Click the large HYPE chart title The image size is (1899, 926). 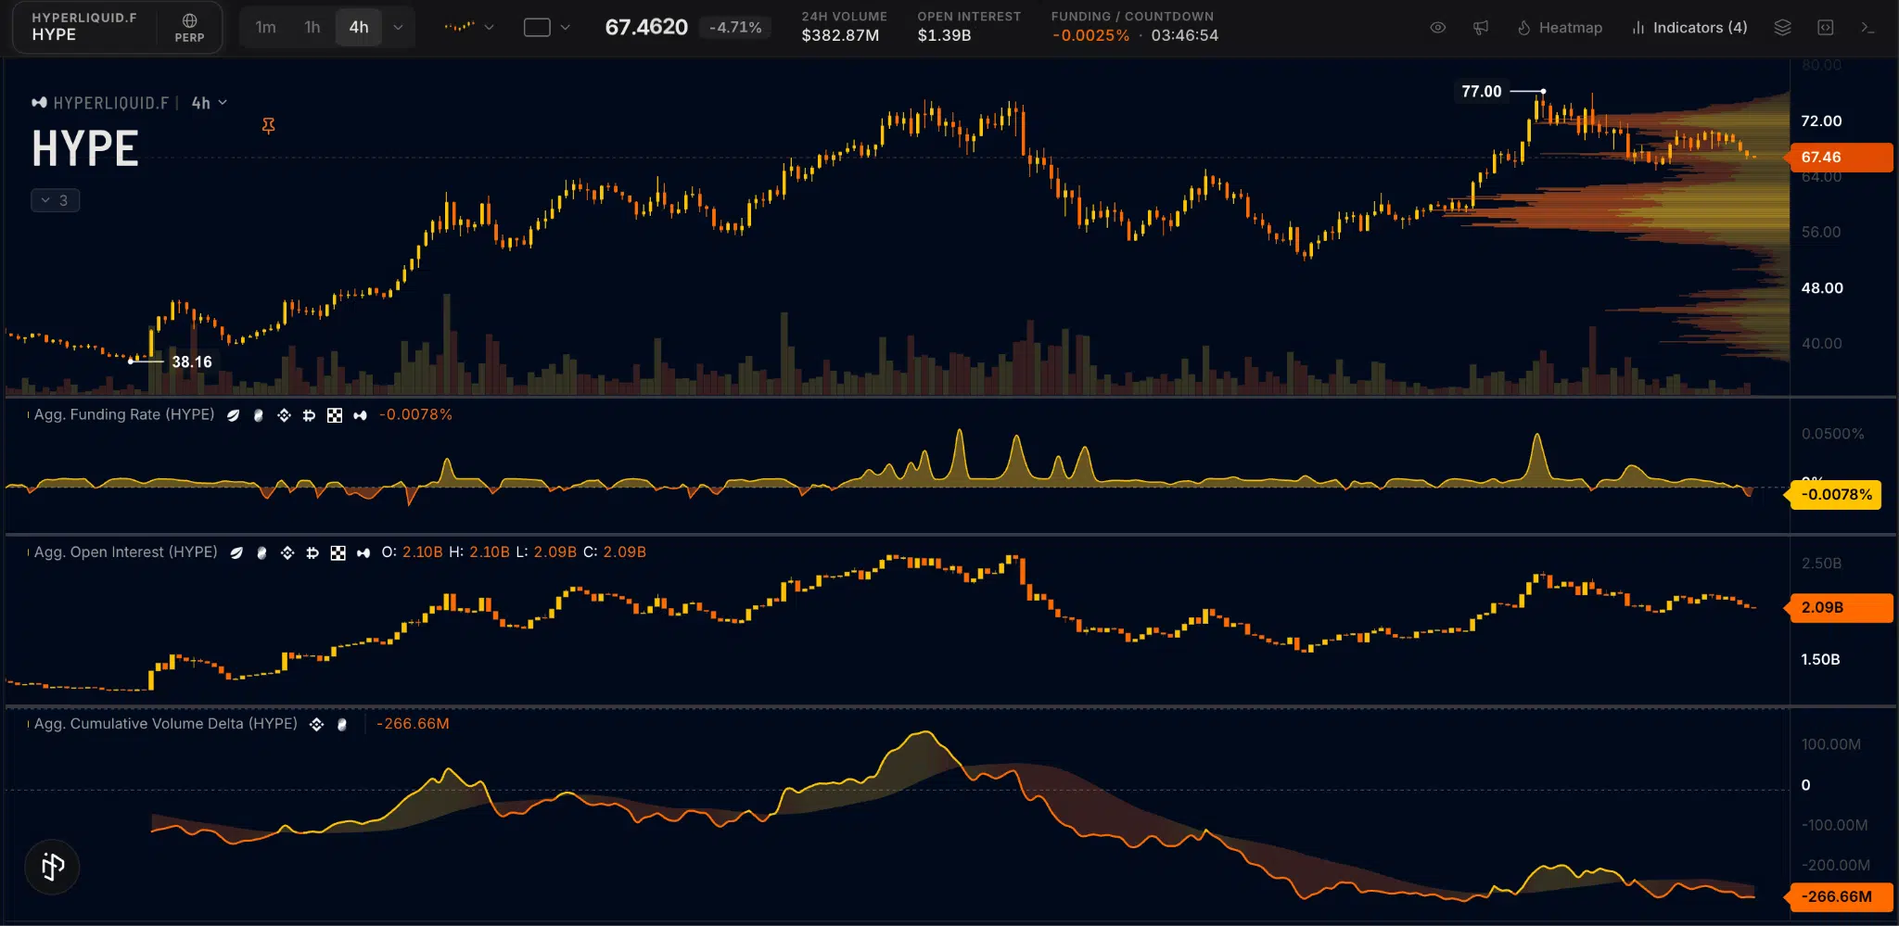point(85,148)
